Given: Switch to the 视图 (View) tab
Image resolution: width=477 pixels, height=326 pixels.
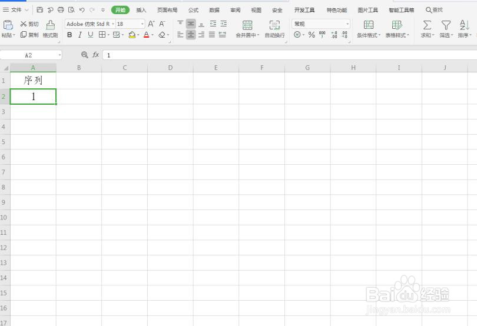Looking at the screenshot, I should 256,10.
